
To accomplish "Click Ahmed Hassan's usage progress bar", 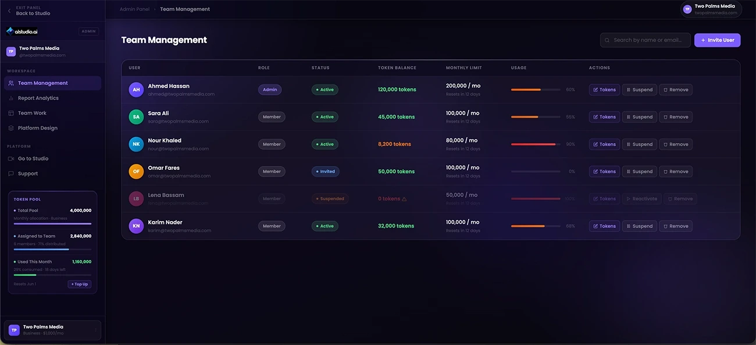I will click(x=536, y=90).
